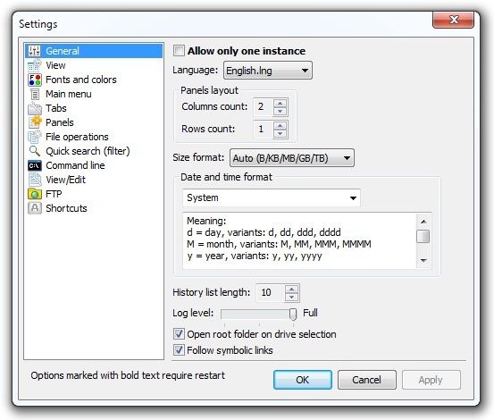
Task: Increase the Columns count spinner
Action: coord(280,103)
